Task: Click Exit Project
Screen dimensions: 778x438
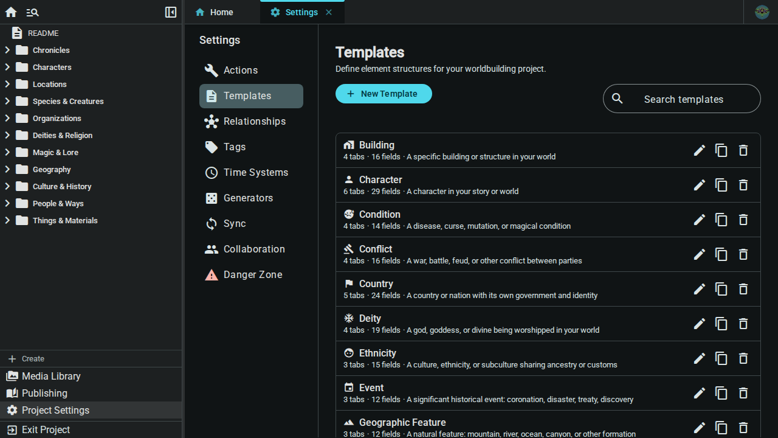Action: [x=91, y=429]
